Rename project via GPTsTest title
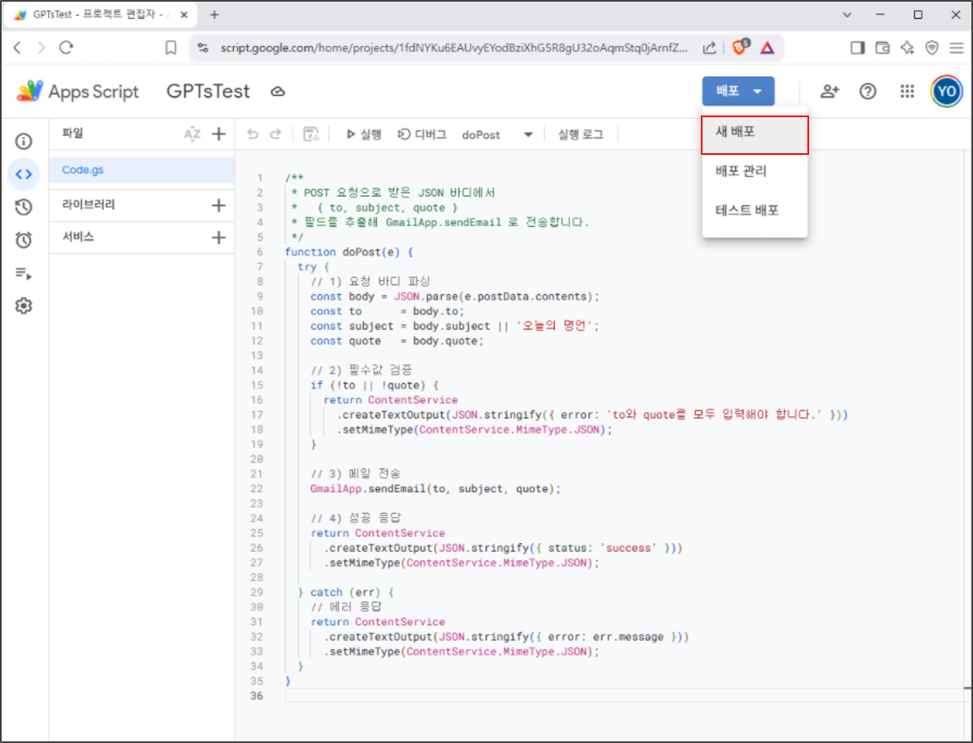 coord(208,92)
